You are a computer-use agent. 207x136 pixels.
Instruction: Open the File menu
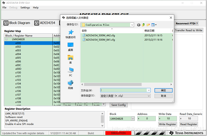[x=4, y=7]
